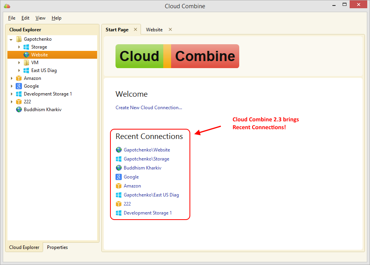Open the View menu
The image size is (370, 265).
pyautogui.click(x=40, y=18)
